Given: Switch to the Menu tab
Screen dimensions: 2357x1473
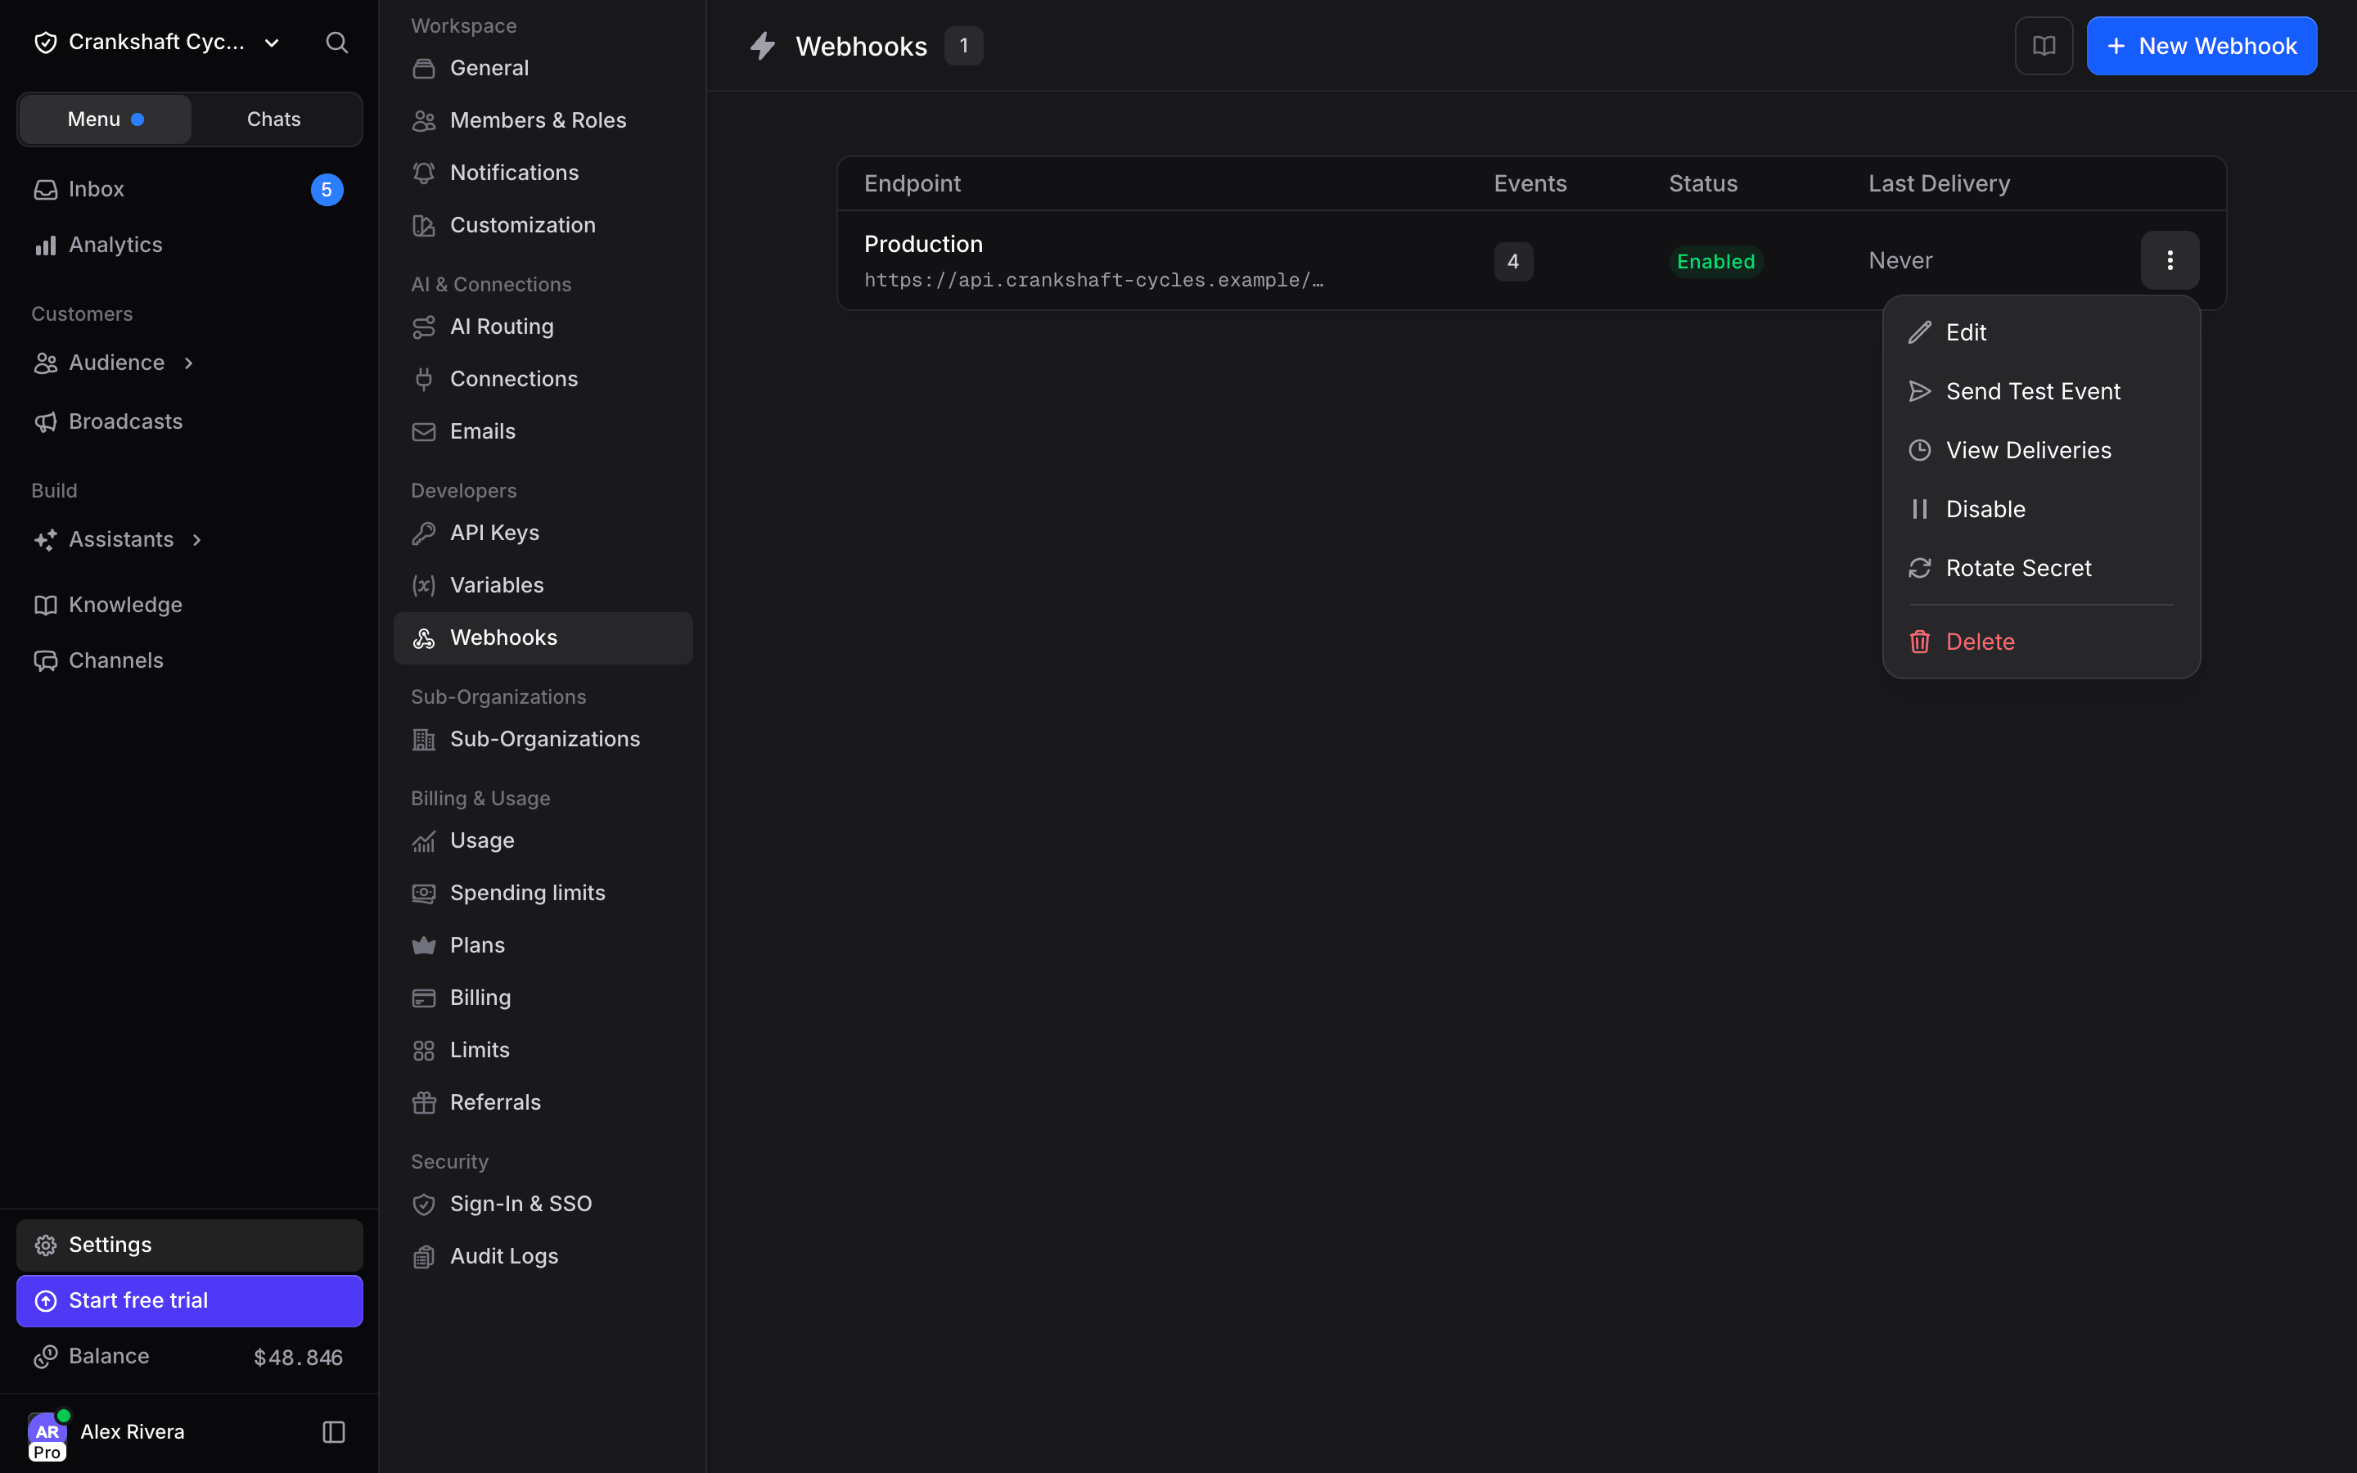Looking at the screenshot, I should (106, 119).
